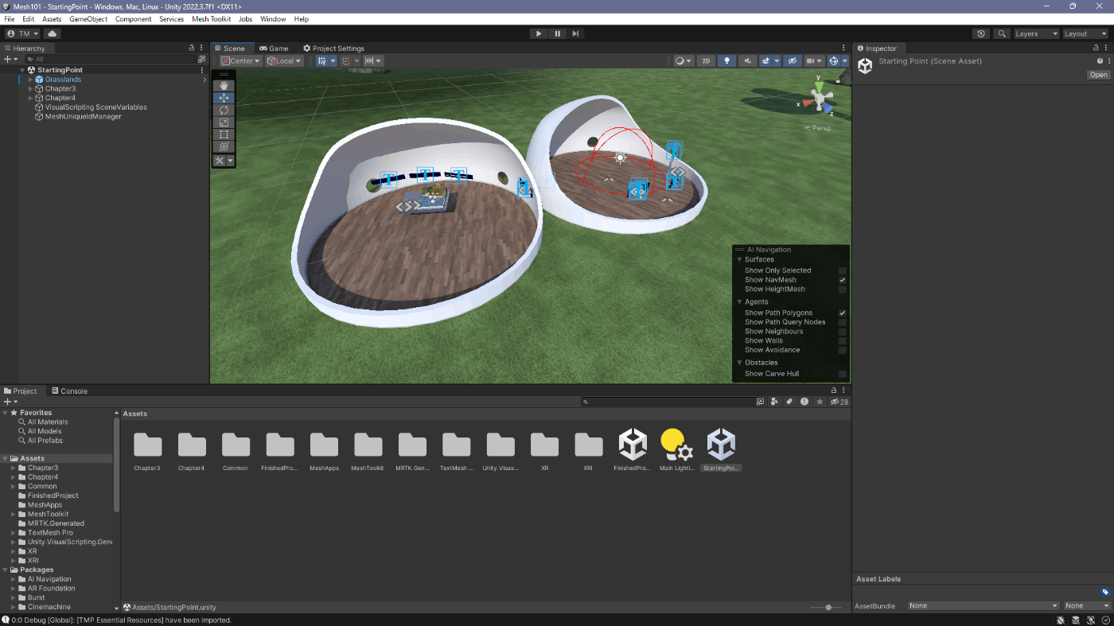This screenshot has height=626, width=1114.
Task: Toggle hidden objects visibility in Scene view
Action: click(x=792, y=60)
